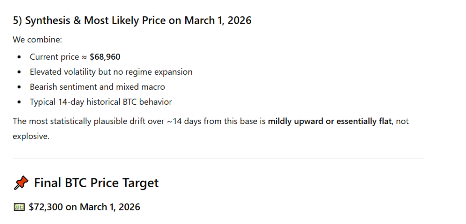Screen dimensions: 466x224
Task: Click the bold "mildly upward or essentially flat" phrase
Action: tap(329, 122)
